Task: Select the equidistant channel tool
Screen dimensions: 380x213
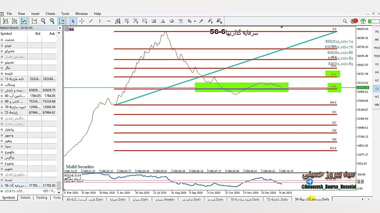Action: [118, 21]
